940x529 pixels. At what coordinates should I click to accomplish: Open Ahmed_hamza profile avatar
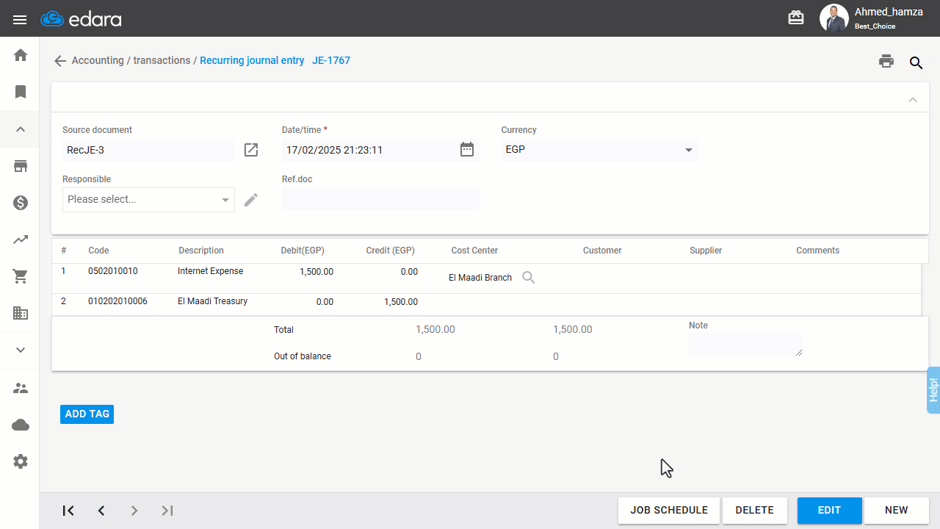click(x=834, y=18)
